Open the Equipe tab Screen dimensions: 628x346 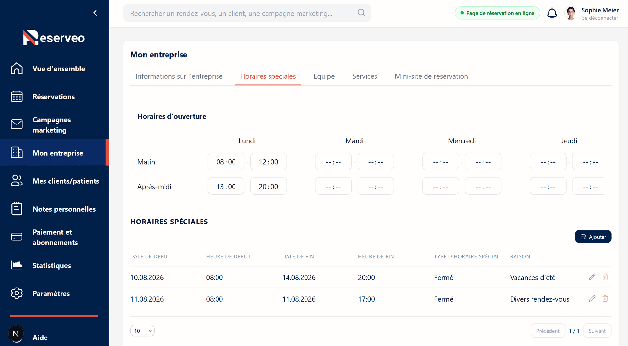(324, 76)
